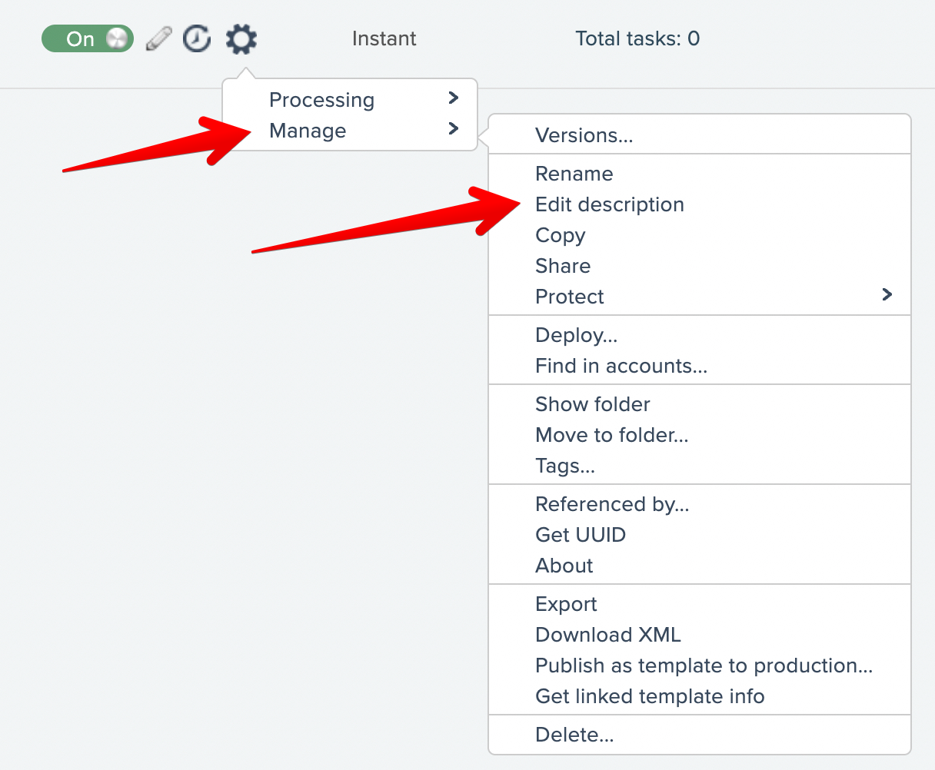Choose Edit description menu entry
The width and height of the screenshot is (935, 770).
click(609, 204)
